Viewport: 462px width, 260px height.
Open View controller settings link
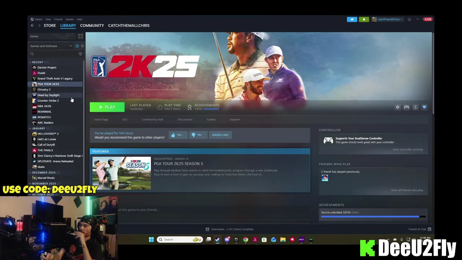[x=408, y=149]
